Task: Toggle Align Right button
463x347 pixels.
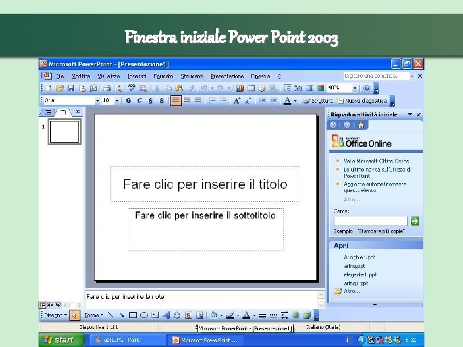Action: [x=198, y=100]
